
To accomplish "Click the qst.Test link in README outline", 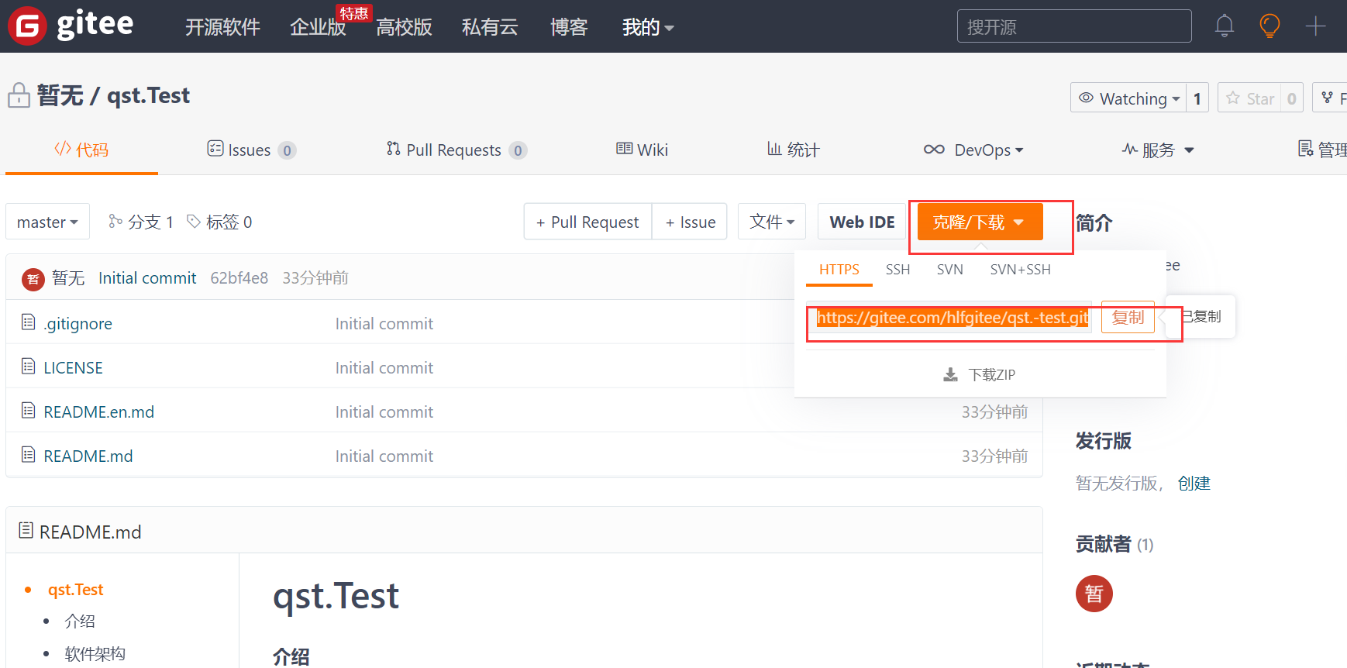I will (x=75, y=590).
